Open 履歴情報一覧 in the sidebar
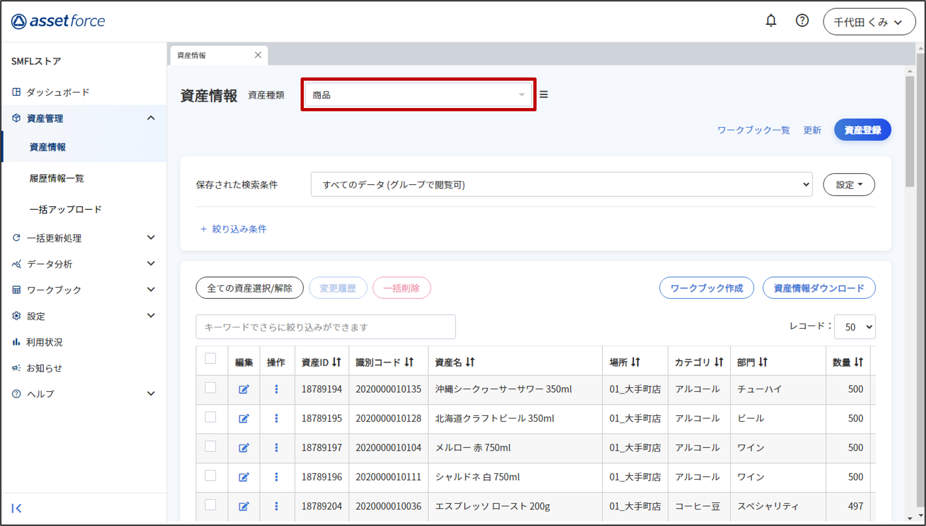This screenshot has width=926, height=526. coord(57,178)
